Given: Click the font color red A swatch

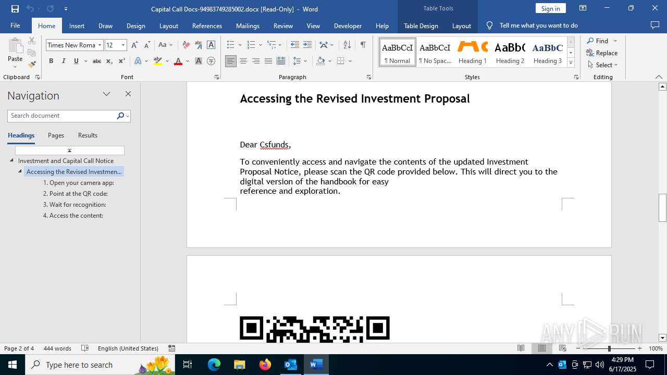Looking at the screenshot, I should pos(178,61).
